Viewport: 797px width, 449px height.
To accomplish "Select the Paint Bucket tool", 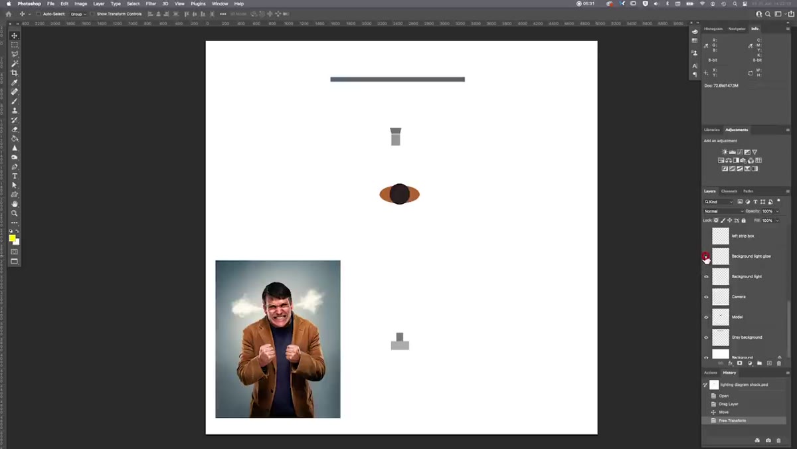I will (15, 138).
